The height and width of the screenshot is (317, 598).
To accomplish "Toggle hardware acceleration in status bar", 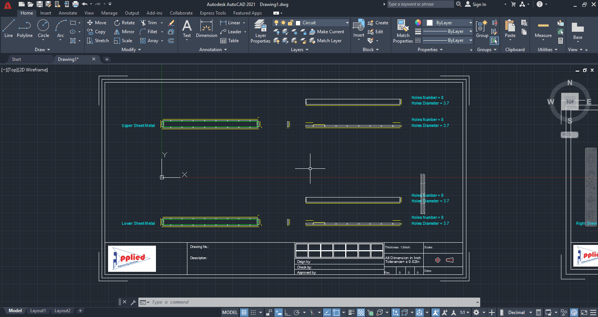I will click(574, 313).
